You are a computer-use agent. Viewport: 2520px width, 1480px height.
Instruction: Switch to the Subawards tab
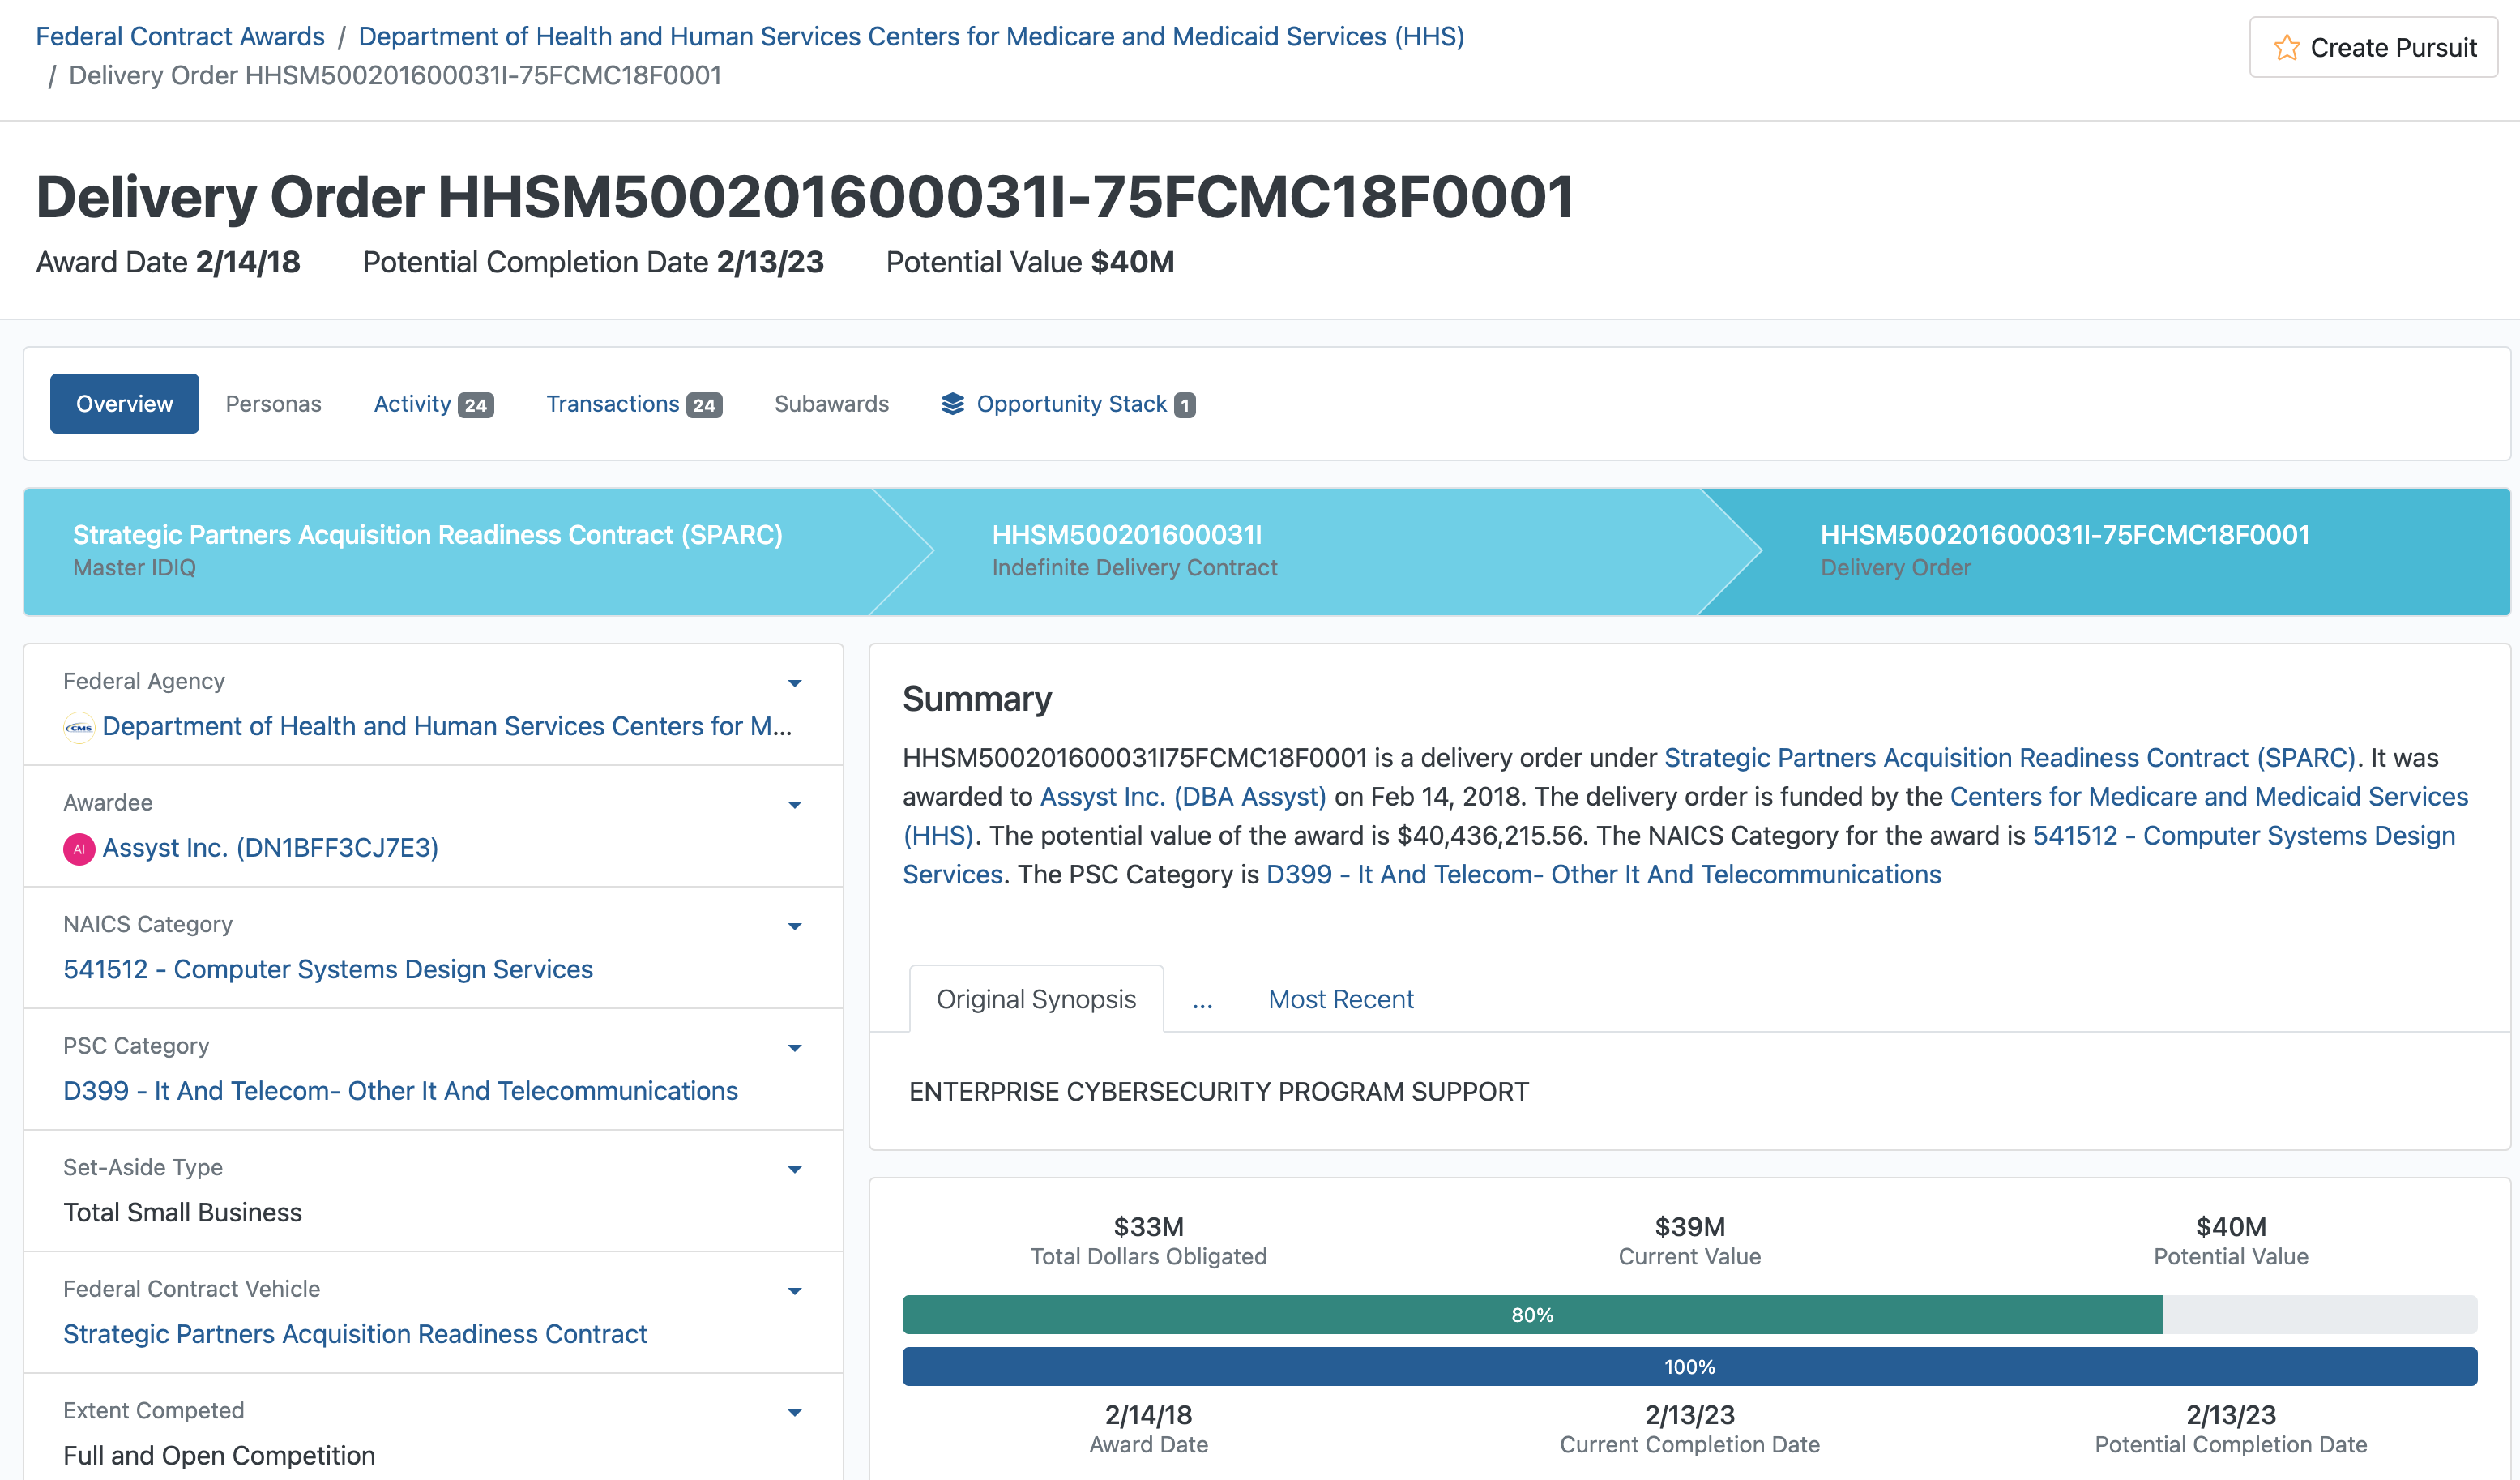click(831, 403)
